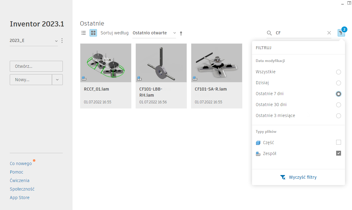Image resolution: width=352 pixels, height=210 pixels.
Task: Open the Pomoc link
Action: 16,172
